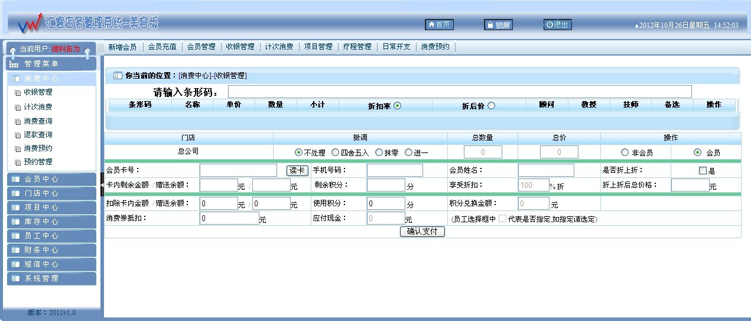This screenshot has height=321, width=751.
Task: Select 退款查询 in sidebar menu
Action: 38,135
